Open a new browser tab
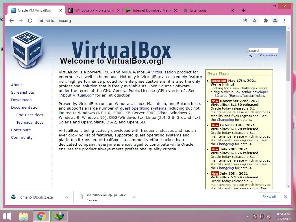 243,10
